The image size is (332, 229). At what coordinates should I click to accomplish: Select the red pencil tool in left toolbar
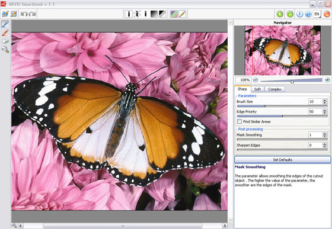point(5,33)
